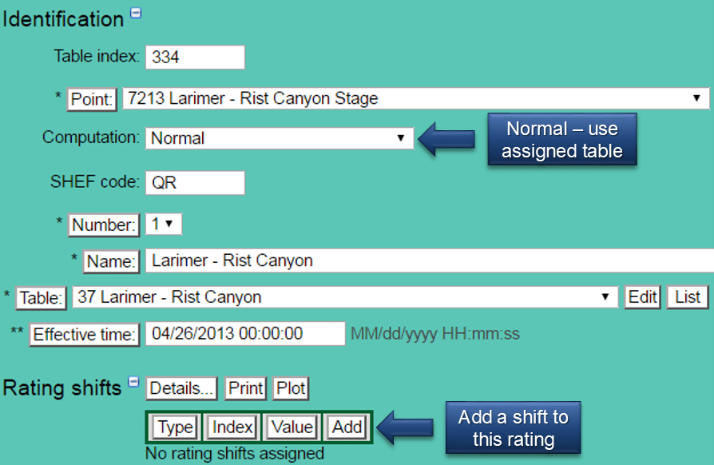The image size is (714, 465).
Task: Click the shift Type header button
Action: (x=173, y=427)
